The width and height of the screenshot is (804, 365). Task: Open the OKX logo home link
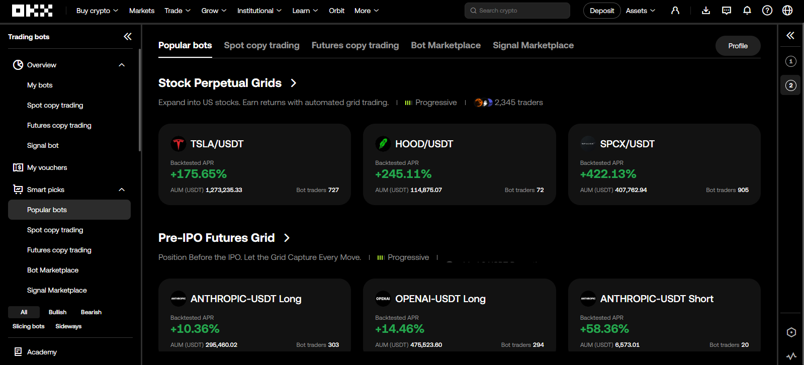tap(32, 11)
